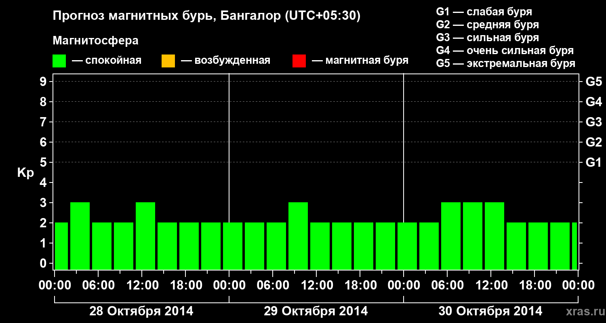This screenshot has height=323, width=606.
Task: Click the Kp 3 bar starting 12:00 on 30 Октября
Action: pyautogui.click(x=494, y=236)
